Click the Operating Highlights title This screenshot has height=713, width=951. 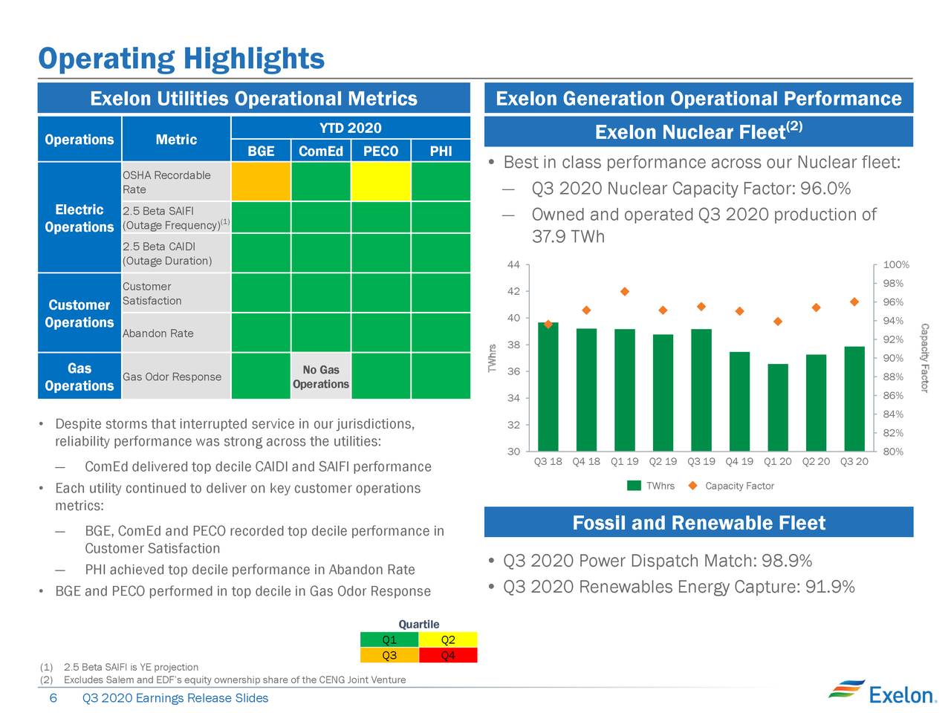(181, 58)
